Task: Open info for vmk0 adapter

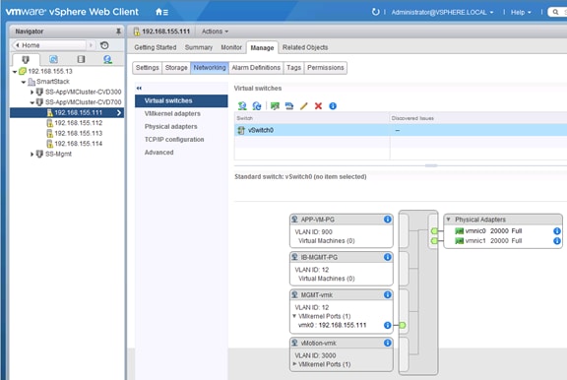Action: click(387, 325)
